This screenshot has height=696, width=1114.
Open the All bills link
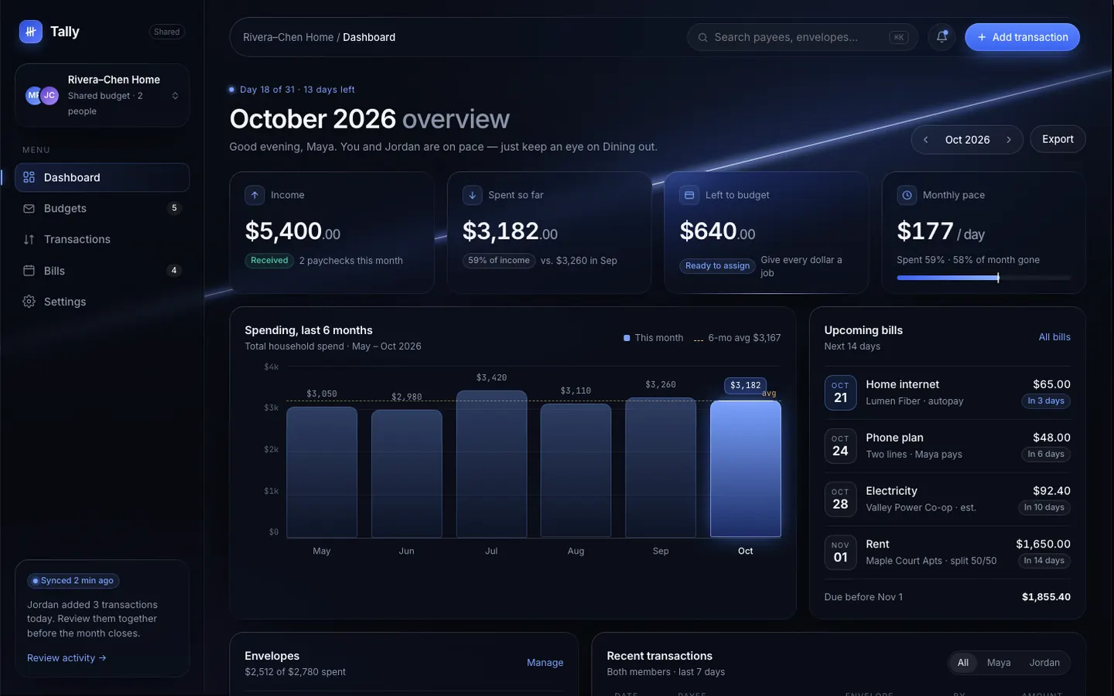tap(1054, 337)
